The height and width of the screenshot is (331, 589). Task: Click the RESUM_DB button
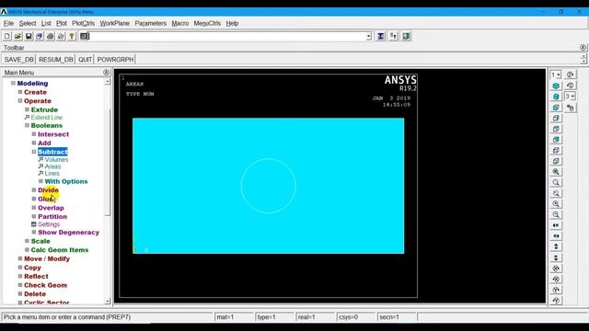55,59
